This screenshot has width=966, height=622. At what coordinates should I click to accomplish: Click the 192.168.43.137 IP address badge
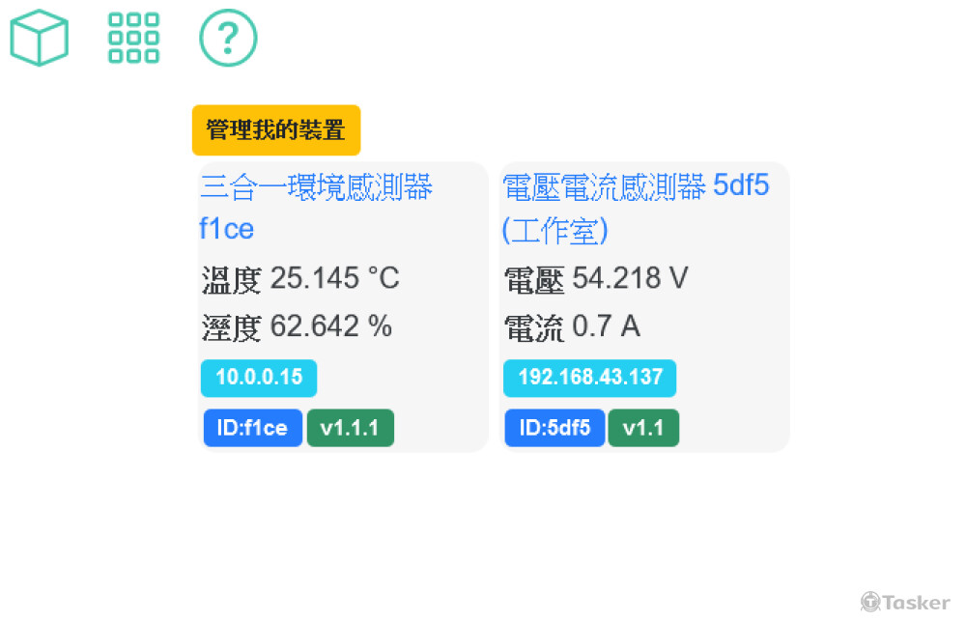(x=589, y=378)
